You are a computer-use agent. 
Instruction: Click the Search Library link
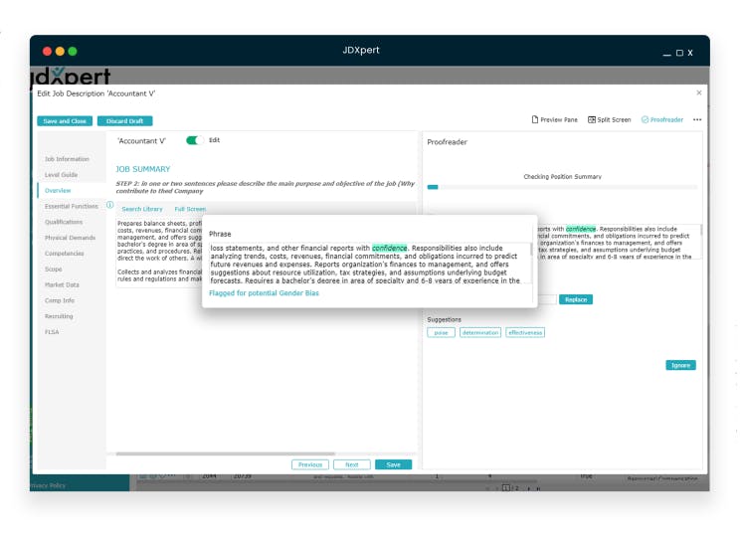(x=142, y=209)
